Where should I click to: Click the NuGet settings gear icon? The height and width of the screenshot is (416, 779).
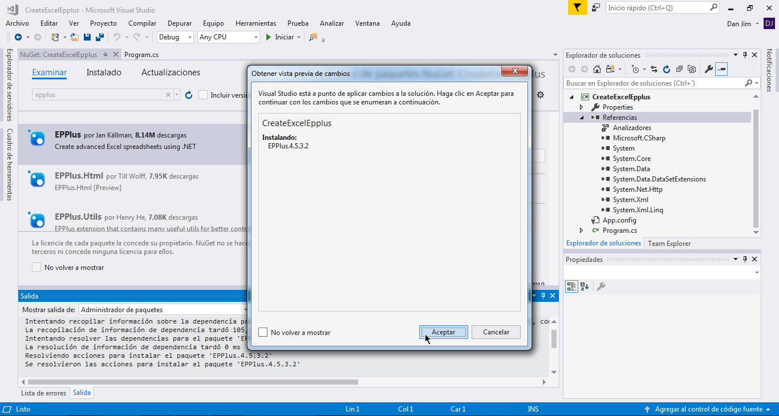(540, 95)
